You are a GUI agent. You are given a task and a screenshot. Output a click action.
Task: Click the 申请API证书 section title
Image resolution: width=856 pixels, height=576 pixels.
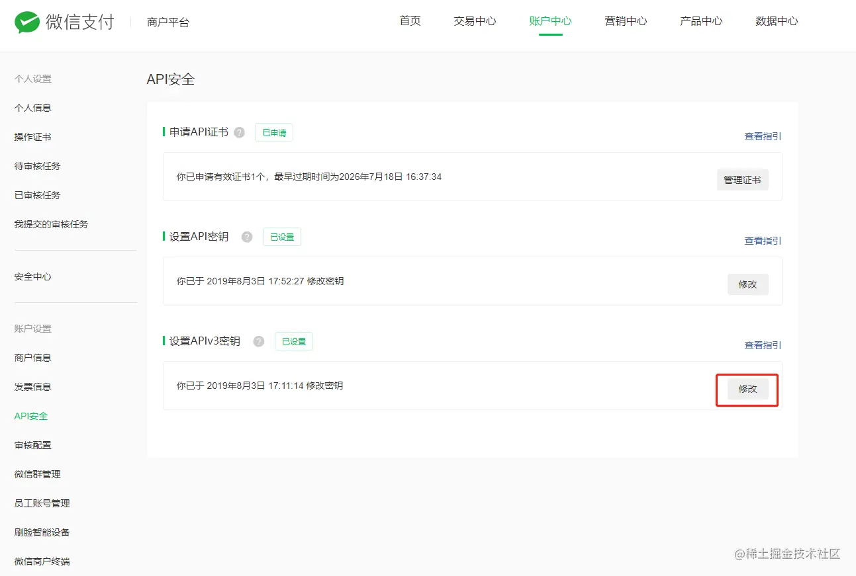click(199, 132)
